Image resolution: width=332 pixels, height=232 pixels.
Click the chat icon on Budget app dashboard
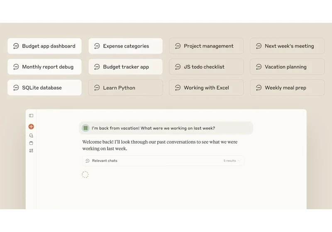[x=16, y=46]
